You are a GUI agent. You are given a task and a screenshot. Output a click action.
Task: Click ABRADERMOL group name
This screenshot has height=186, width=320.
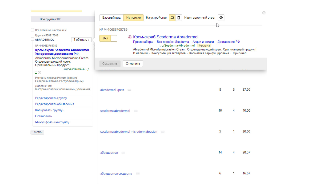pyautogui.click(x=45, y=40)
